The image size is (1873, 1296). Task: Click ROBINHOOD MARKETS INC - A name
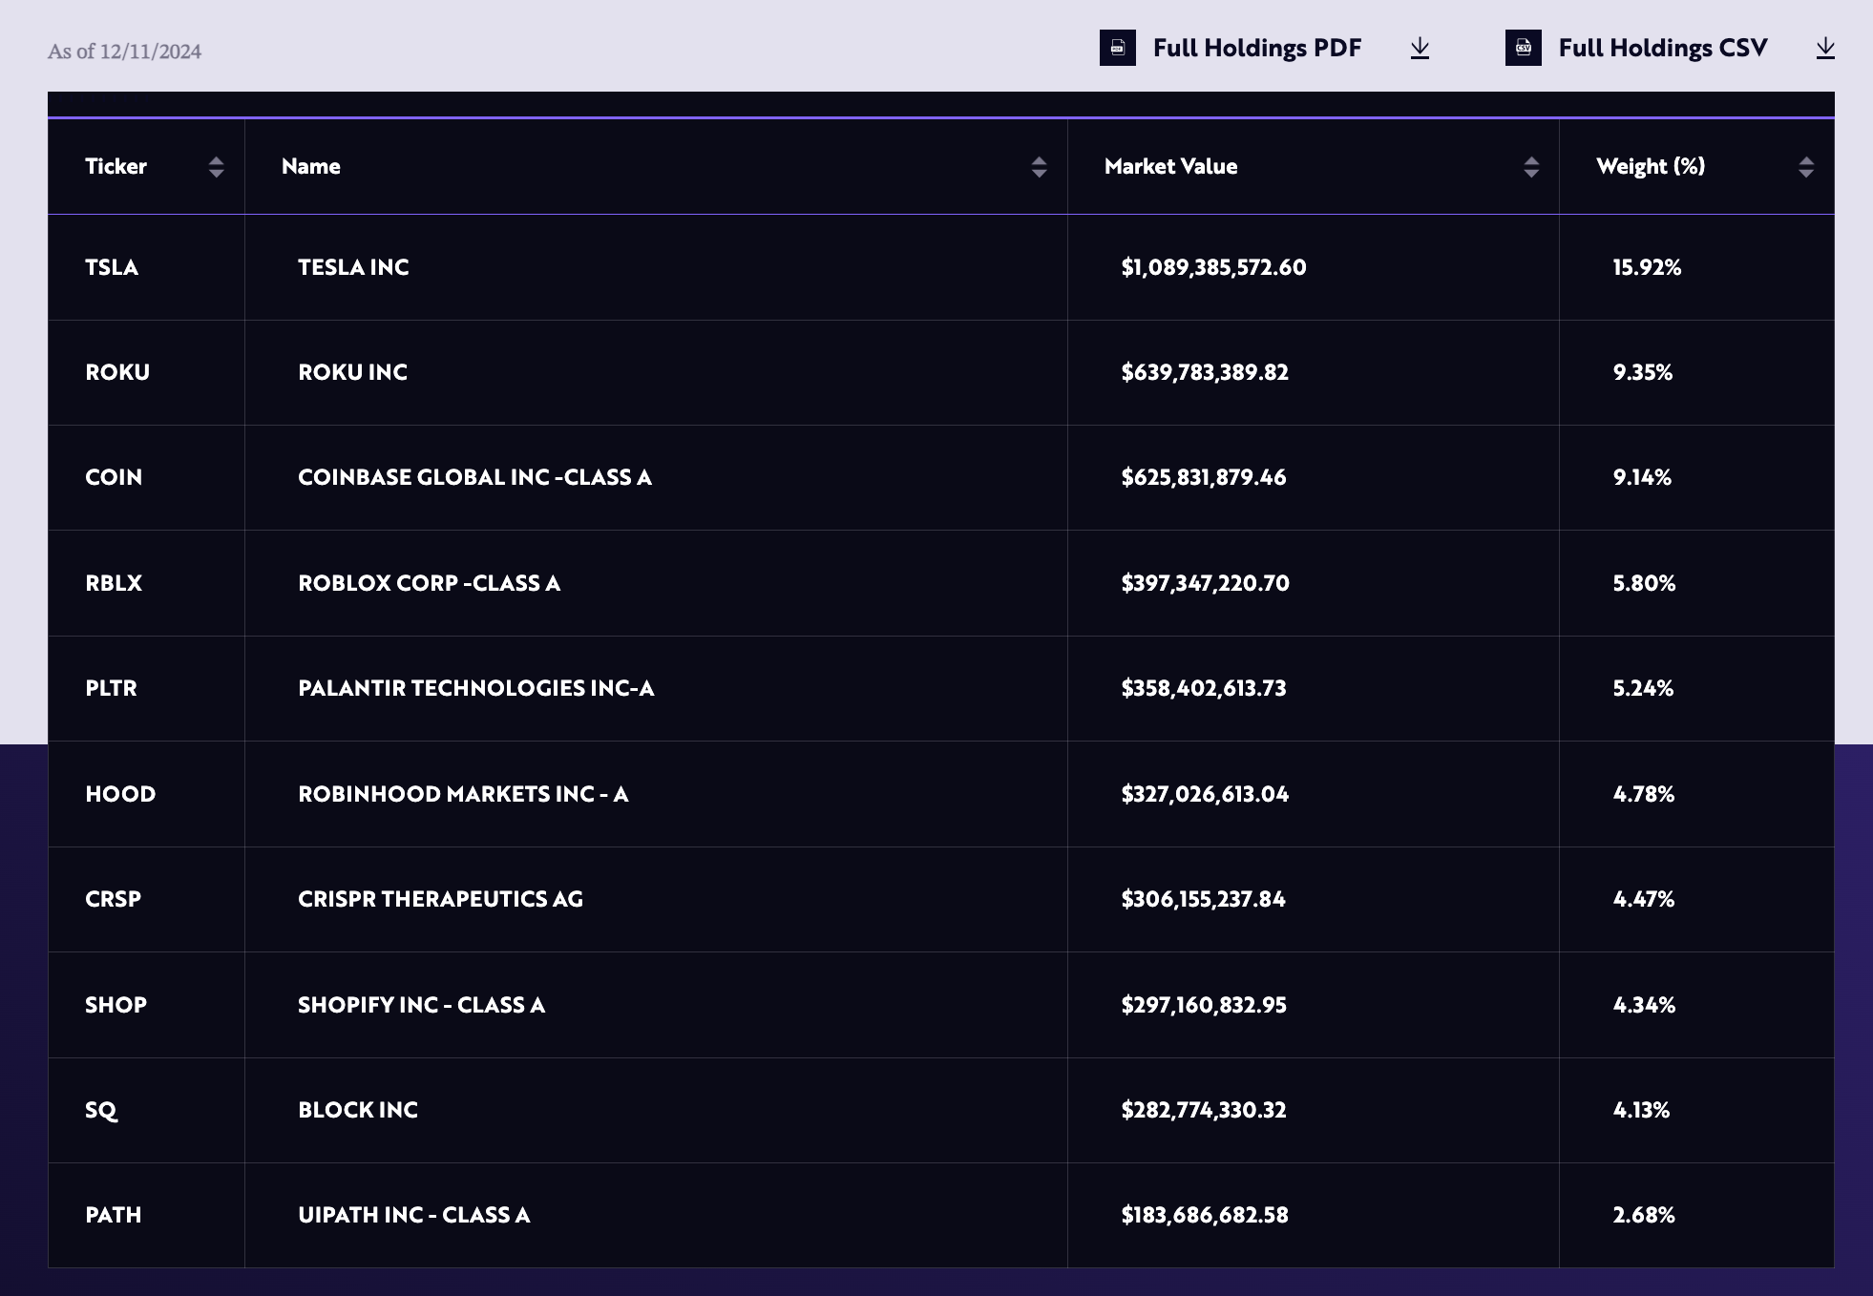[463, 794]
